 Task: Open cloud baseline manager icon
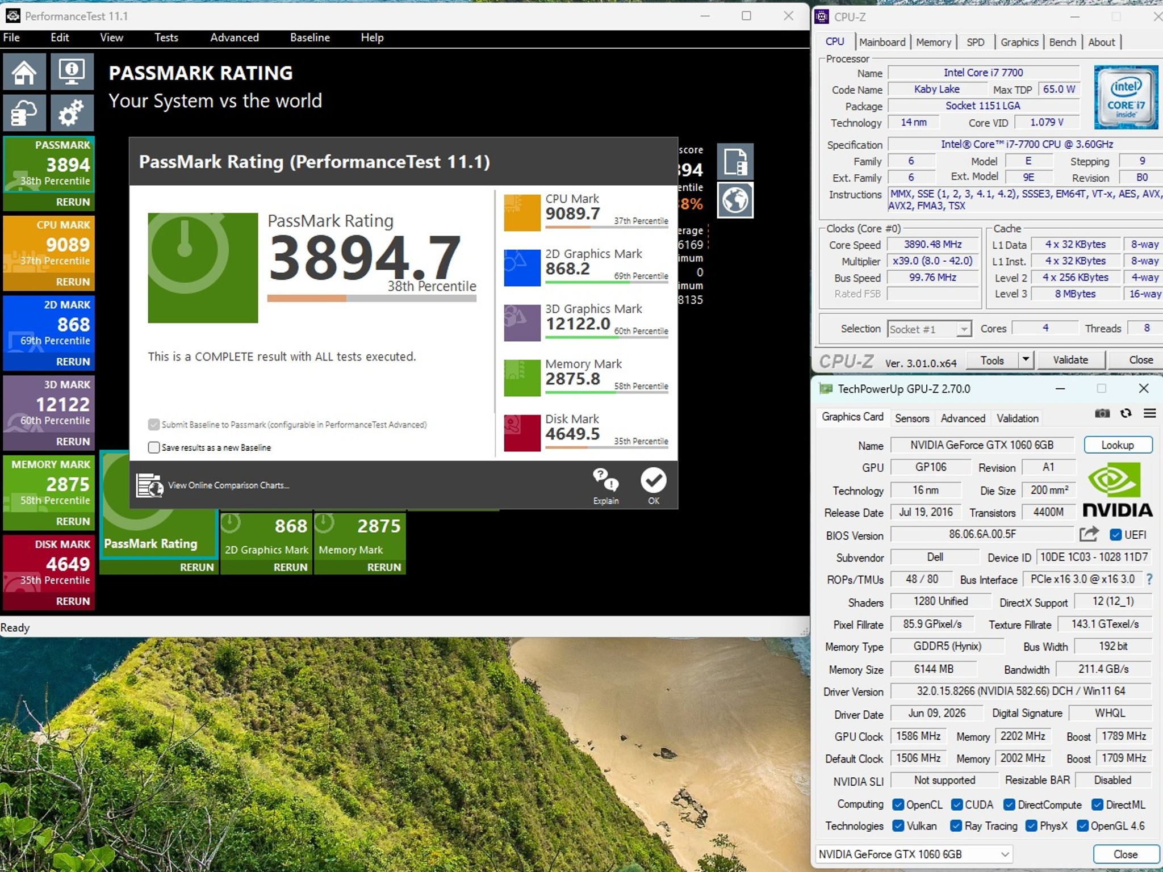24,112
